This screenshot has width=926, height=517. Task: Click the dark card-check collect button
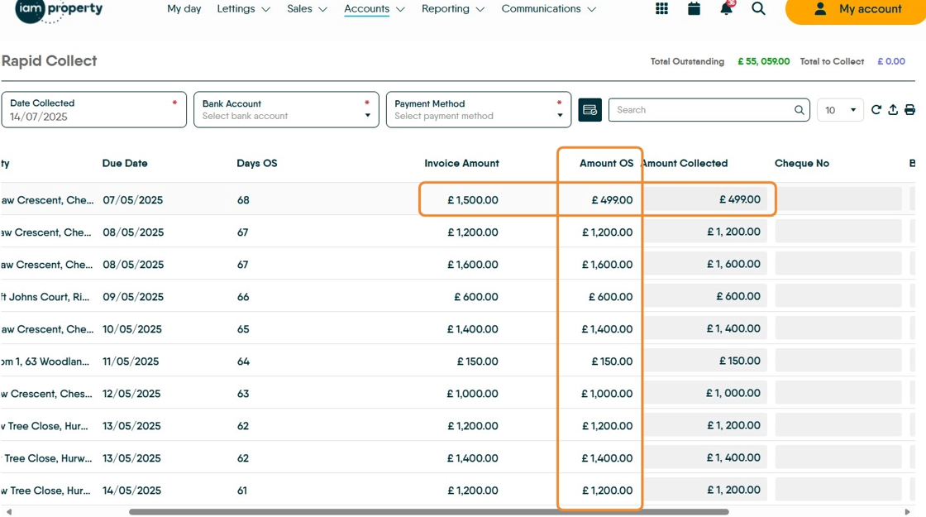point(589,110)
